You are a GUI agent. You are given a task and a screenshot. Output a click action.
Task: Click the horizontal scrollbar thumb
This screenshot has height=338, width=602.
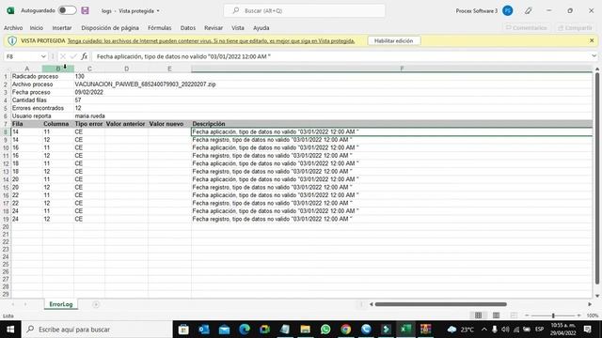(x=441, y=304)
